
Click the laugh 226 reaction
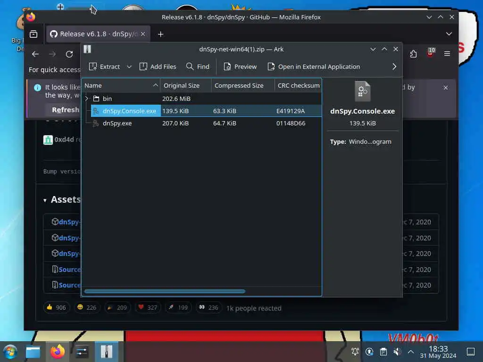[x=87, y=307]
